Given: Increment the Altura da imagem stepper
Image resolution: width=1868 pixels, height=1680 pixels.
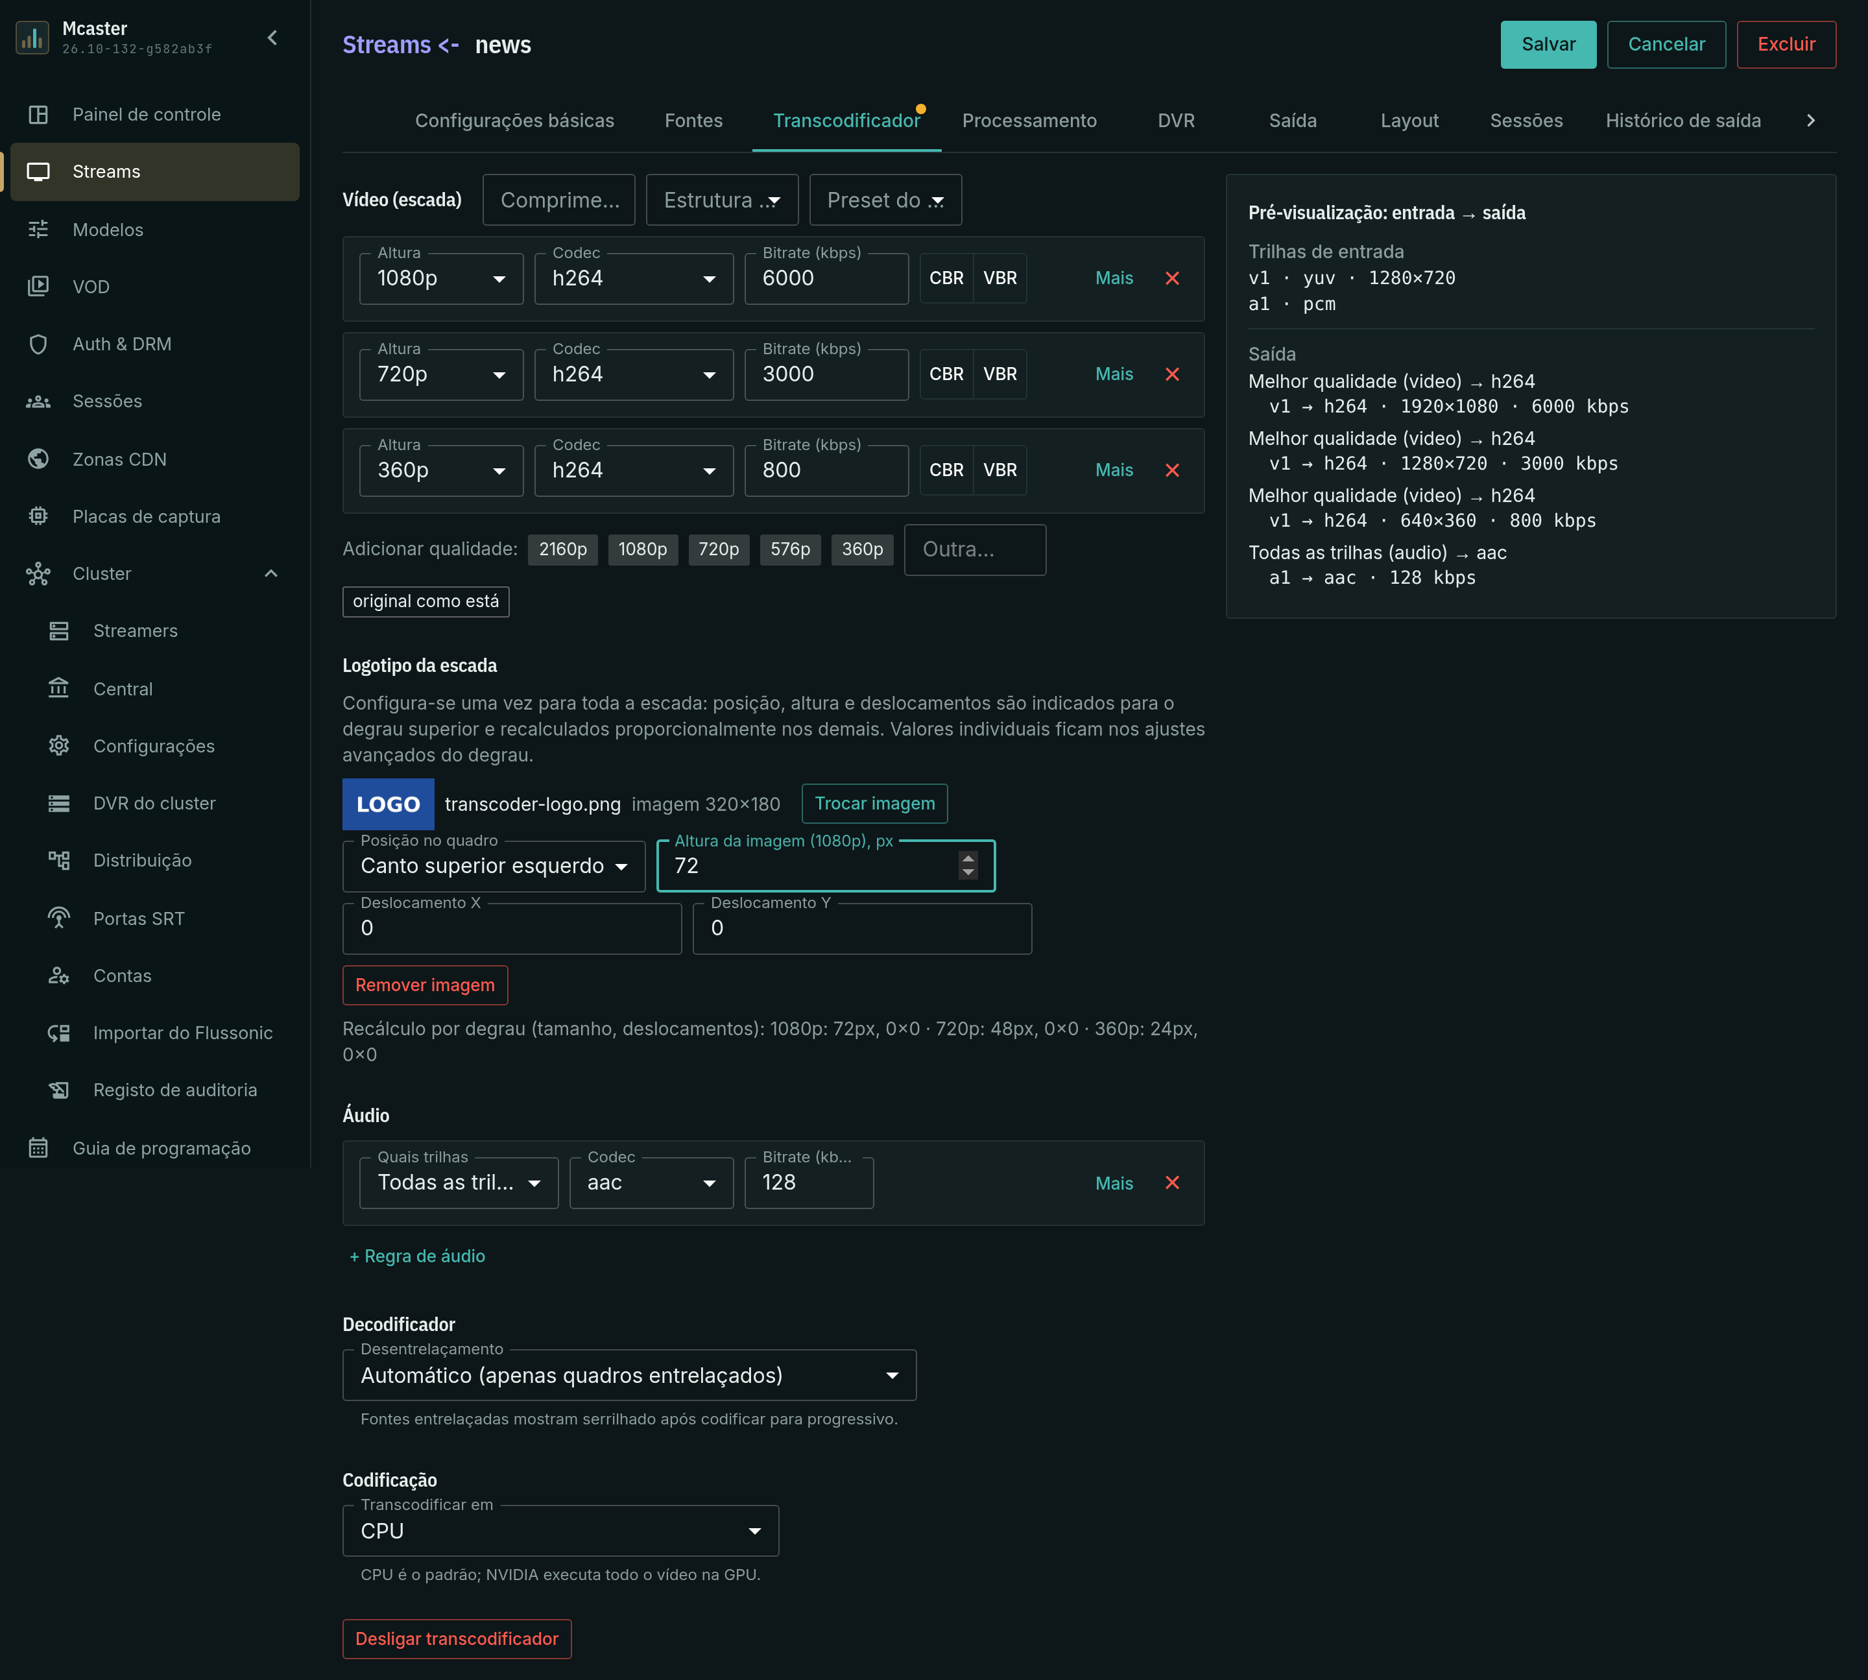Looking at the screenshot, I should pyautogui.click(x=968, y=858).
